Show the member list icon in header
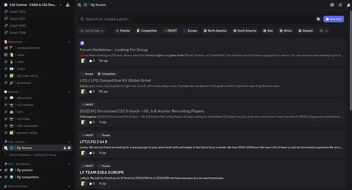This screenshot has height=190, width=352. click(x=348, y=5)
